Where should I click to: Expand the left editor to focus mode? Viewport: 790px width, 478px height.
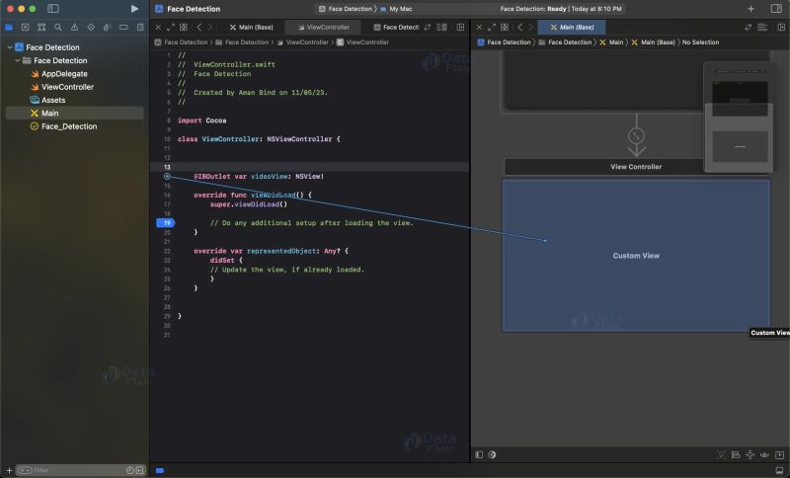[x=171, y=28]
